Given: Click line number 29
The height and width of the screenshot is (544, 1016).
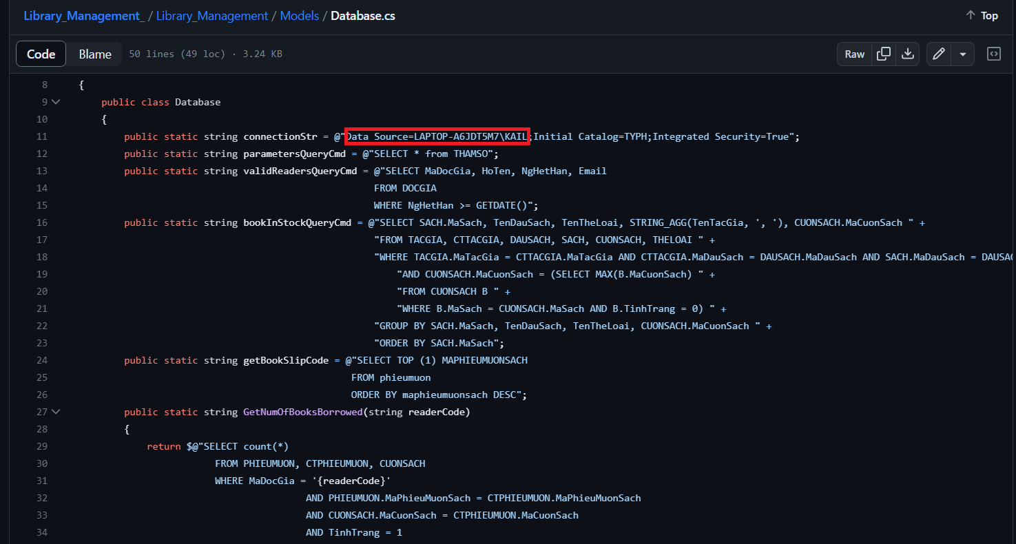Looking at the screenshot, I should 41,446.
